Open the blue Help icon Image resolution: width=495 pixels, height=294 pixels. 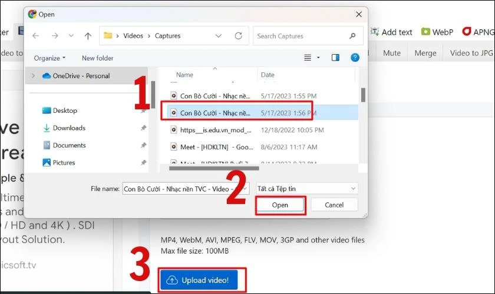355,58
